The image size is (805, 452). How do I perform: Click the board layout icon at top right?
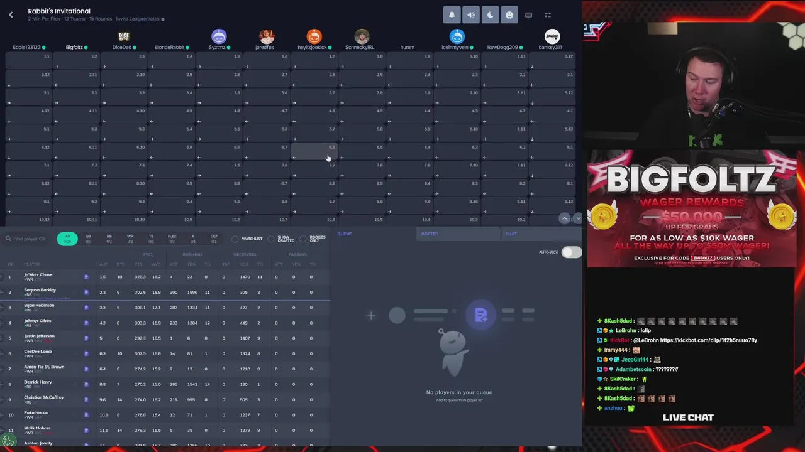click(x=548, y=15)
